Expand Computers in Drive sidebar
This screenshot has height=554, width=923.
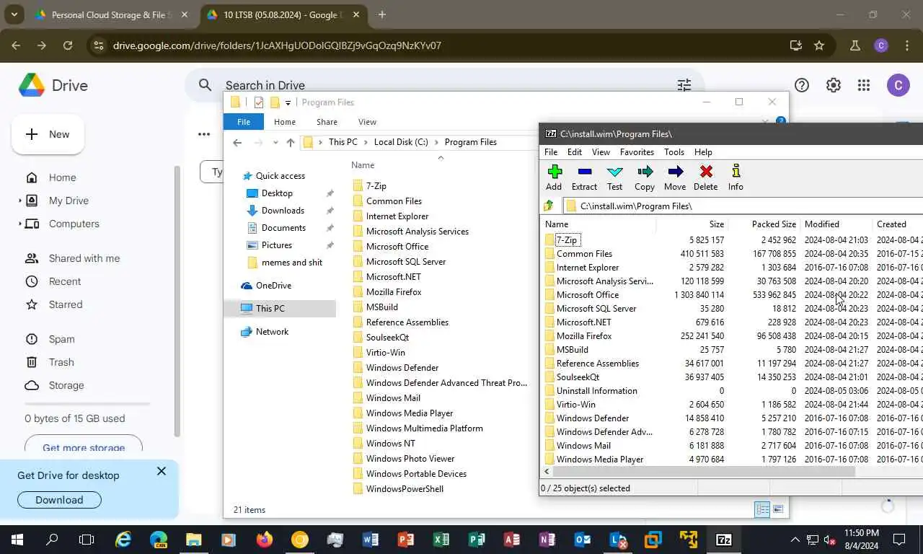20,224
